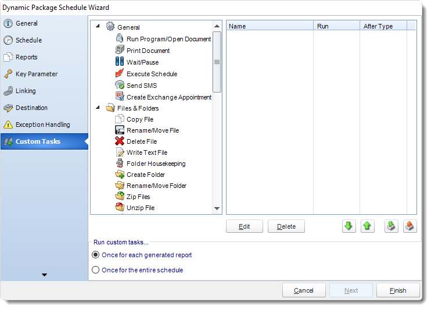431x309 pixels.
Task: Click the Print Document printer icon
Action: click(x=120, y=50)
